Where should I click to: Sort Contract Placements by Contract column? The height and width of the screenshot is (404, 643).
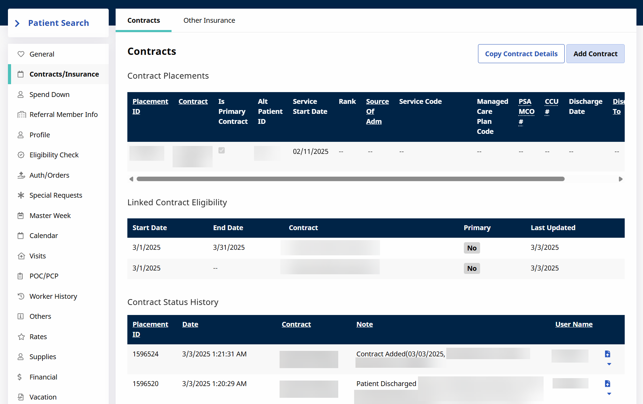193,101
